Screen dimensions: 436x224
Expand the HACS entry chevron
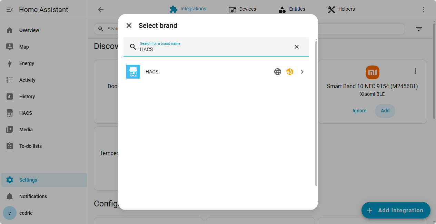click(x=302, y=72)
